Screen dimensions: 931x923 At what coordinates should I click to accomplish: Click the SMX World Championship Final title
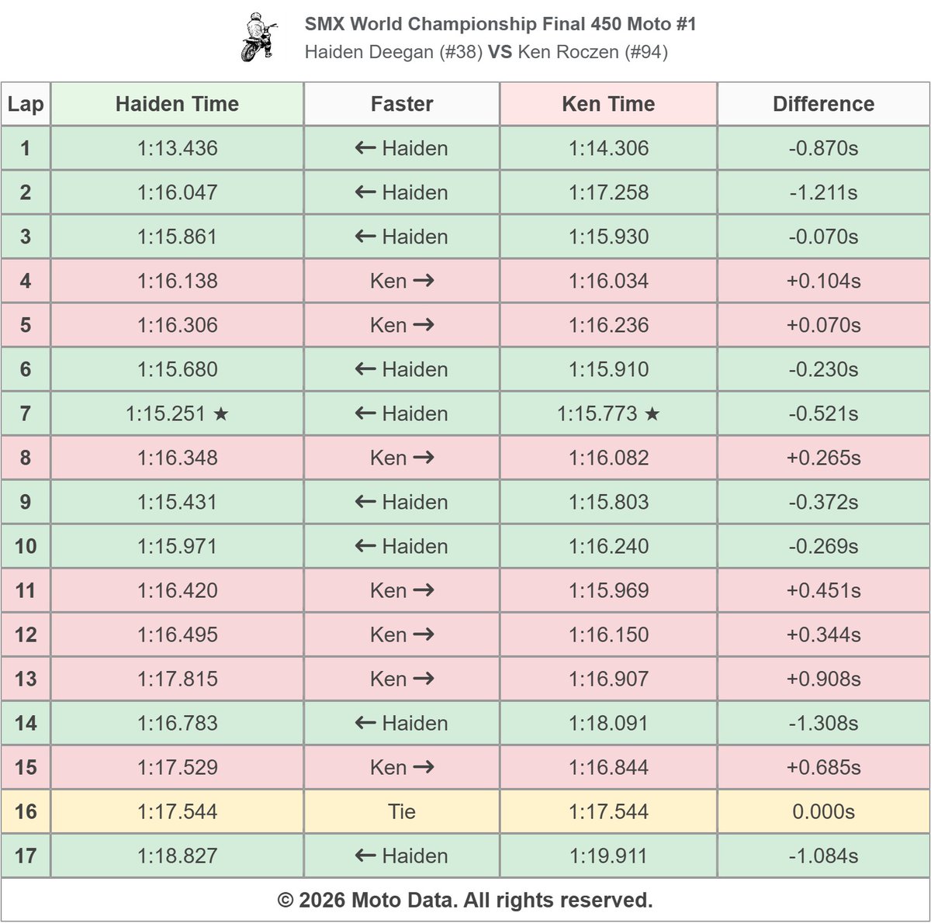500,24
